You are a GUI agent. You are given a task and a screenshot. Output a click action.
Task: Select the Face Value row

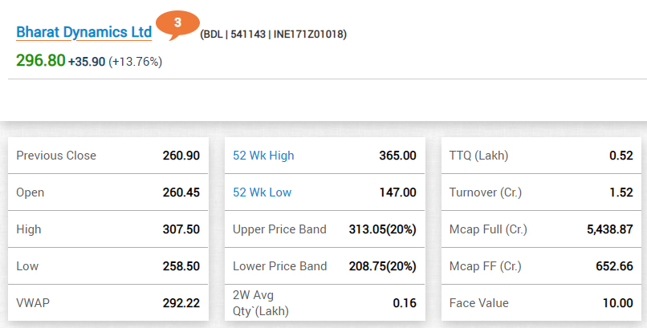541,303
